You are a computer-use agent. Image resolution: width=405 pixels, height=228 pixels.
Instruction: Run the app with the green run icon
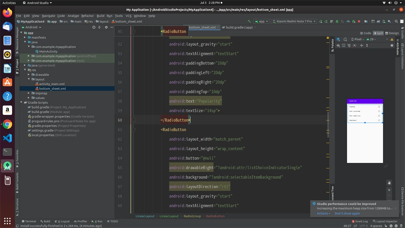[321, 21]
